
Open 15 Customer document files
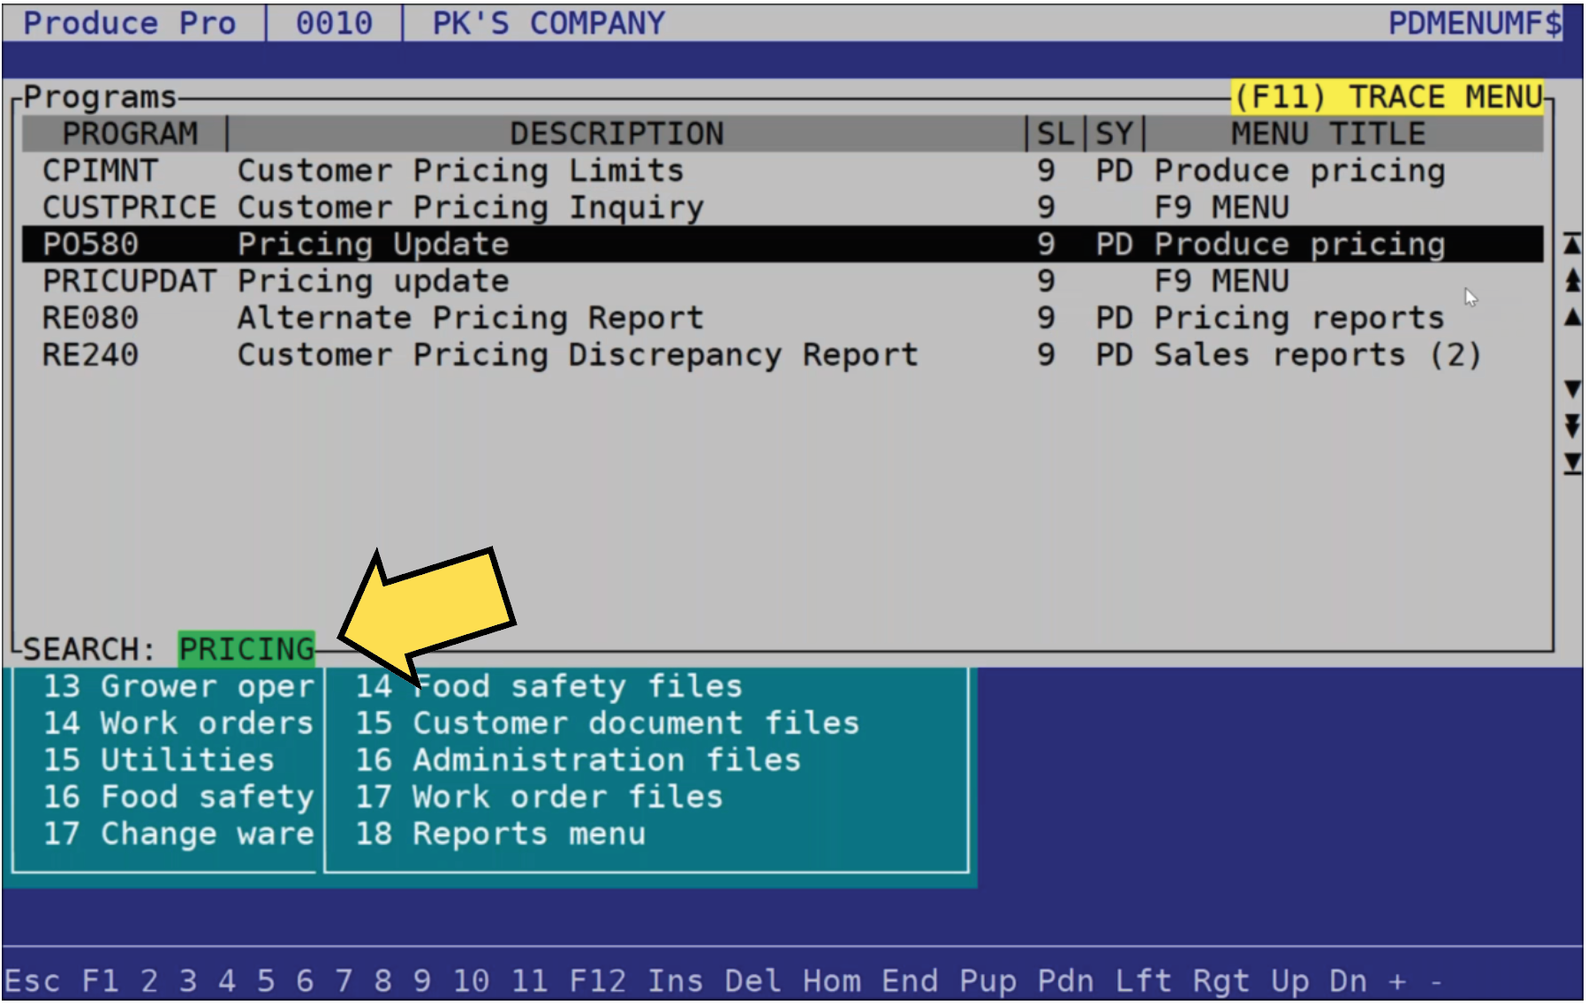coord(608,723)
